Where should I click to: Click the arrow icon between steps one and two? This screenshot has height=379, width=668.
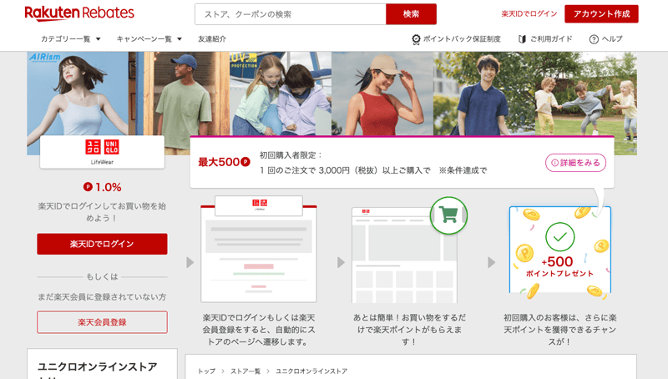click(x=341, y=262)
